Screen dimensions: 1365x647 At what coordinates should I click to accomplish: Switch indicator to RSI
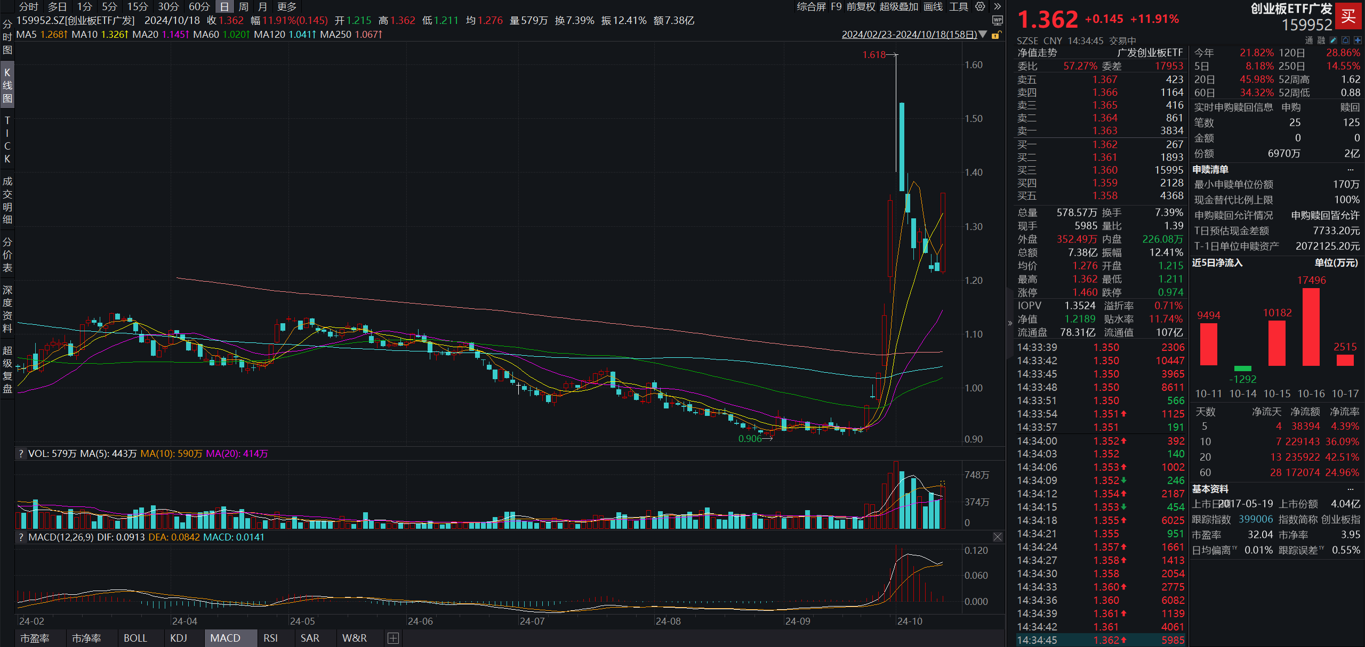coord(271,638)
